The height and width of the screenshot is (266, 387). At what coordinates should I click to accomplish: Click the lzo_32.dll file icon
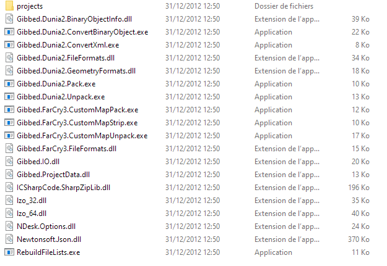point(9,201)
